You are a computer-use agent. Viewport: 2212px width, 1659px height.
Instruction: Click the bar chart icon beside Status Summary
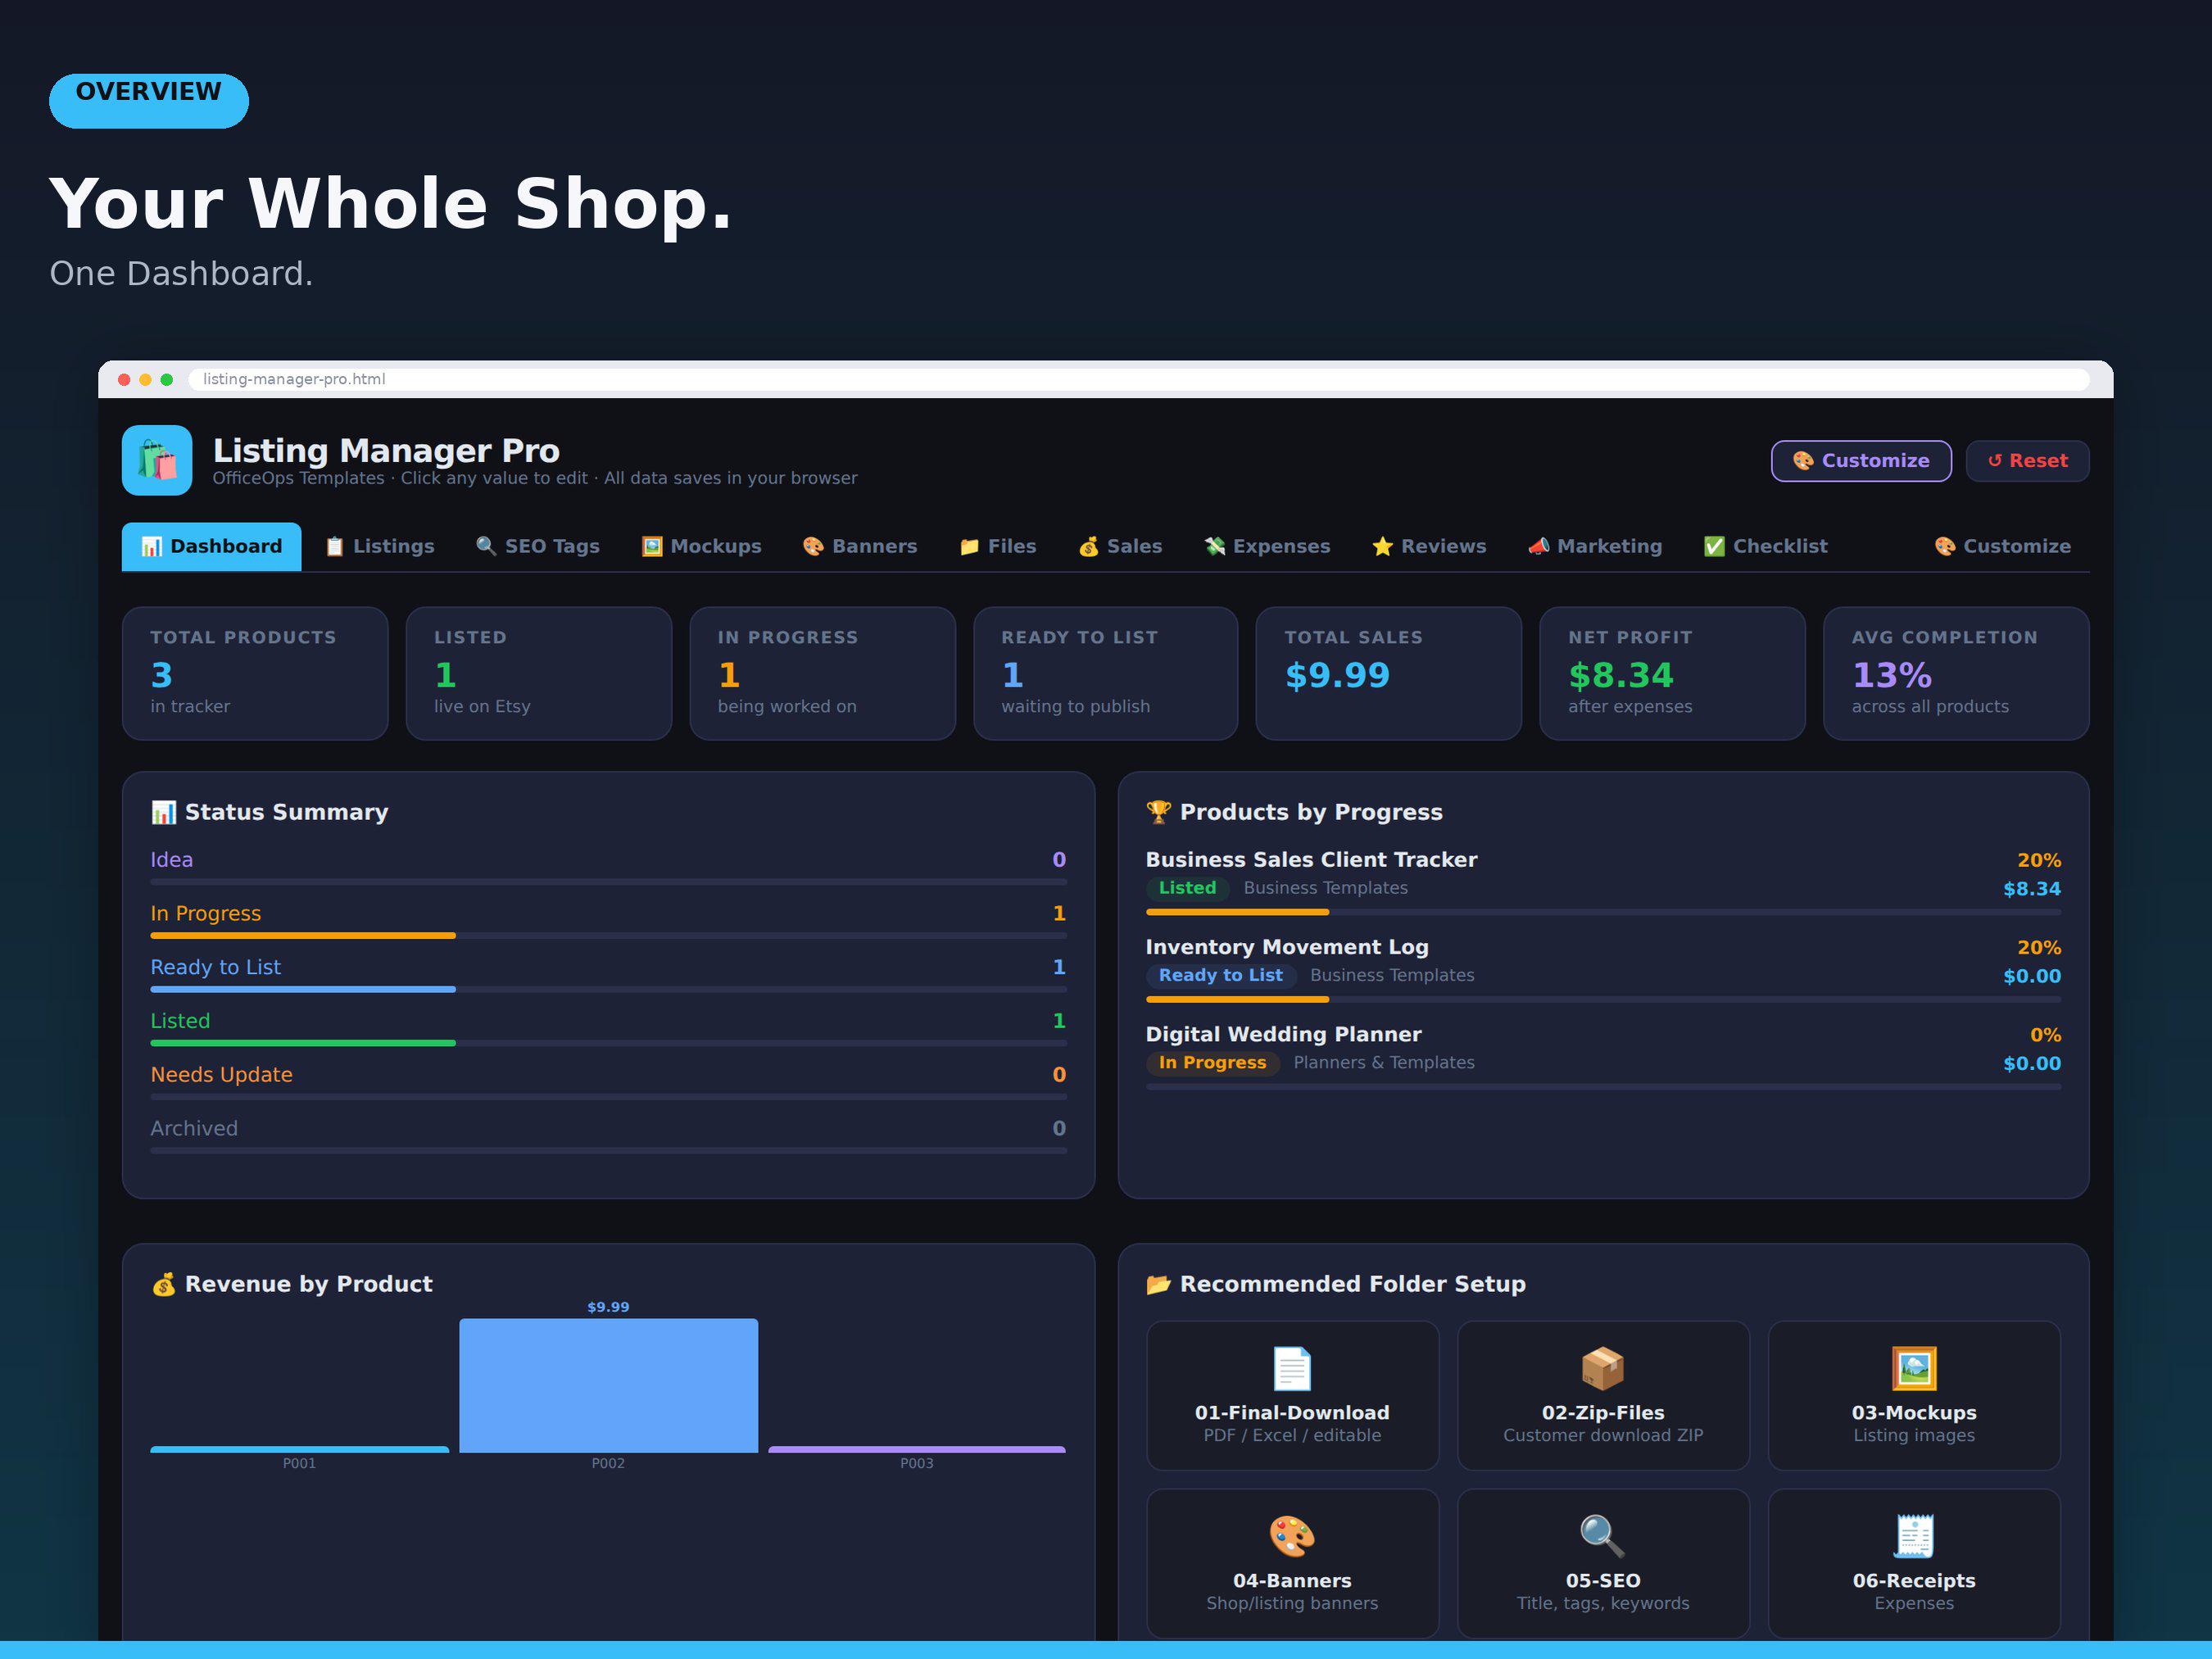[x=163, y=812]
